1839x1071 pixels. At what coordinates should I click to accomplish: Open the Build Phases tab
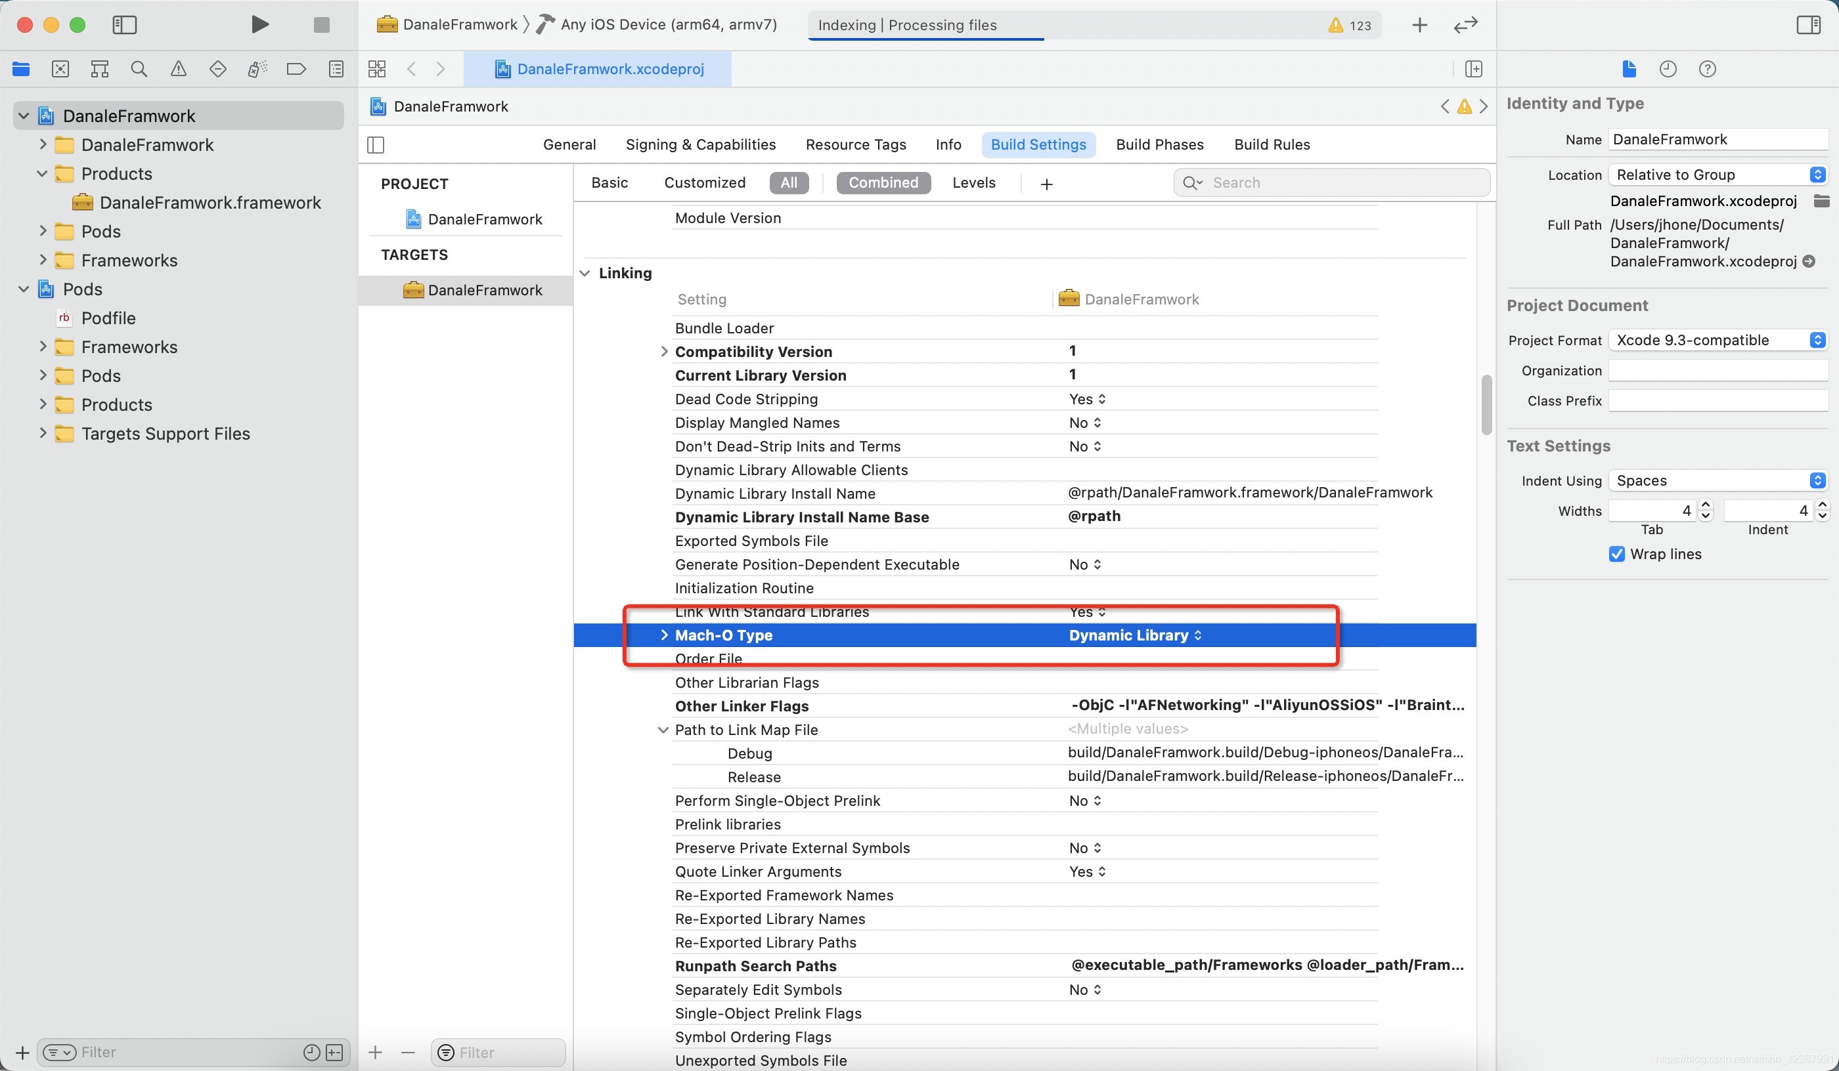click(1159, 144)
